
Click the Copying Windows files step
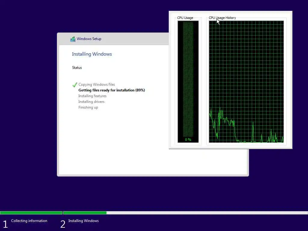click(x=97, y=85)
